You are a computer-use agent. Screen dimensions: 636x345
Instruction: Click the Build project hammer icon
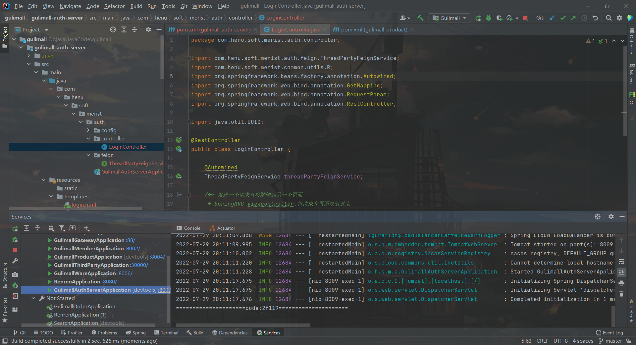click(x=420, y=18)
